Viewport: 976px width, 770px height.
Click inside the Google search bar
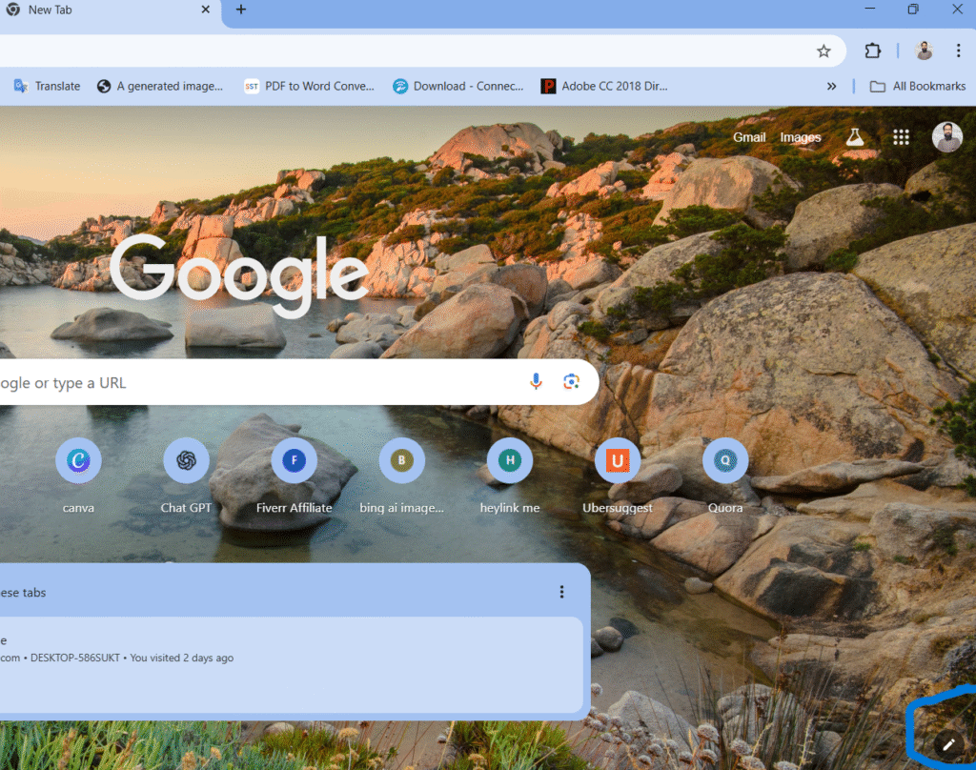(286, 380)
